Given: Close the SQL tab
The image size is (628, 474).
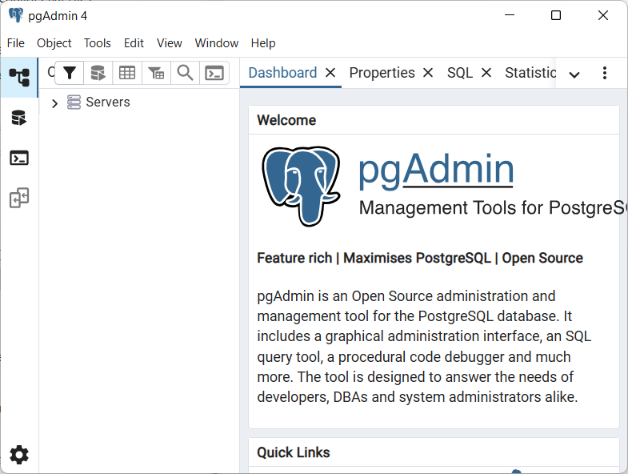Looking at the screenshot, I should pos(486,73).
